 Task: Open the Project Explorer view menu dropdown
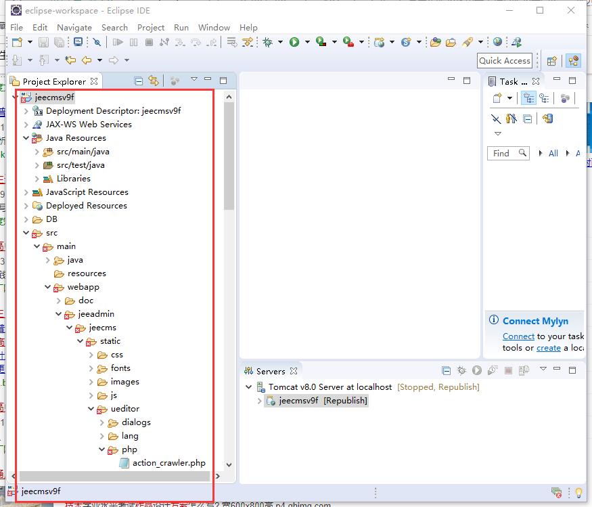click(193, 80)
